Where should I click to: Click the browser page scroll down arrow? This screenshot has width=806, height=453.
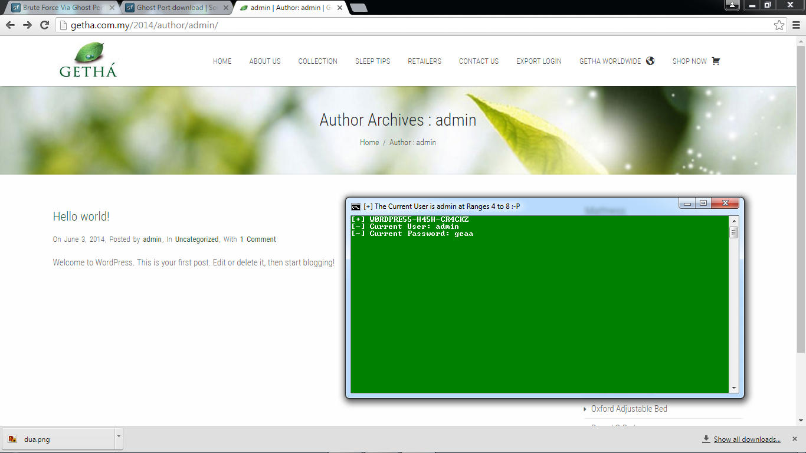[801, 421]
